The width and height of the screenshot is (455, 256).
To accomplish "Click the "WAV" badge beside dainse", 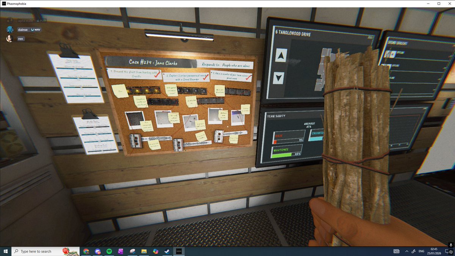I will coord(36,30).
